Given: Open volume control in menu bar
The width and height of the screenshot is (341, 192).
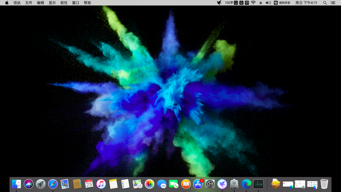Looking at the screenshot, I should coord(268,3).
